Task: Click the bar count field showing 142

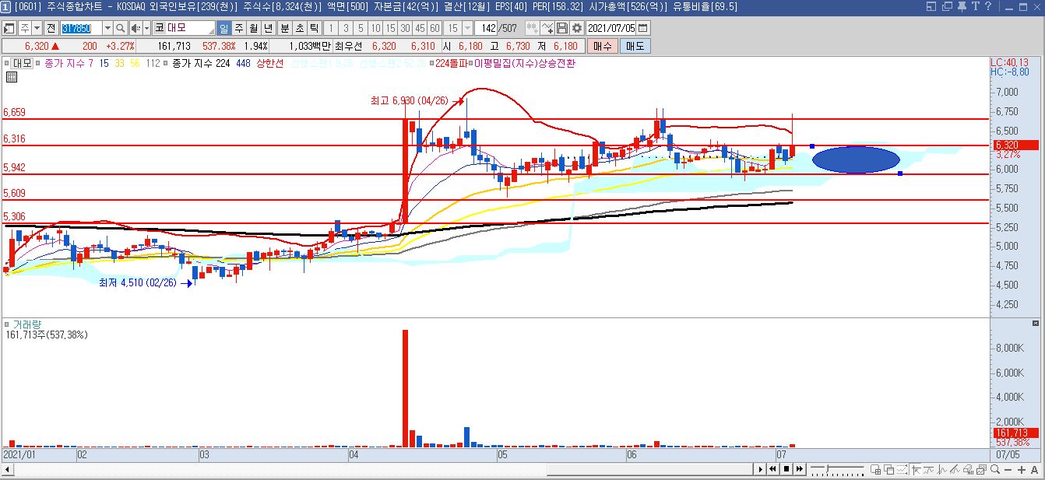Action: pos(487,28)
